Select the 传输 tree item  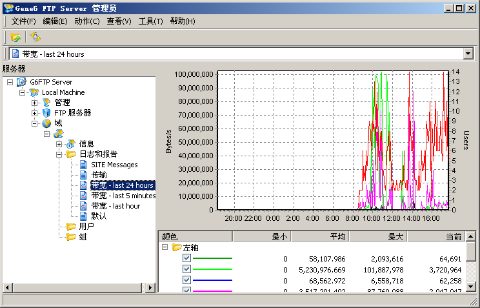(99, 175)
